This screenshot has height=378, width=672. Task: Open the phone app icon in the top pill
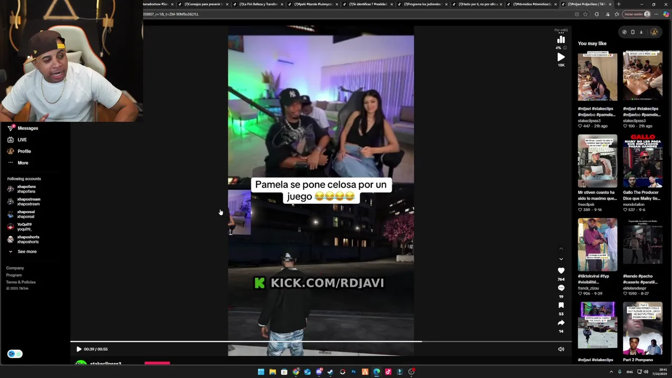click(x=633, y=32)
